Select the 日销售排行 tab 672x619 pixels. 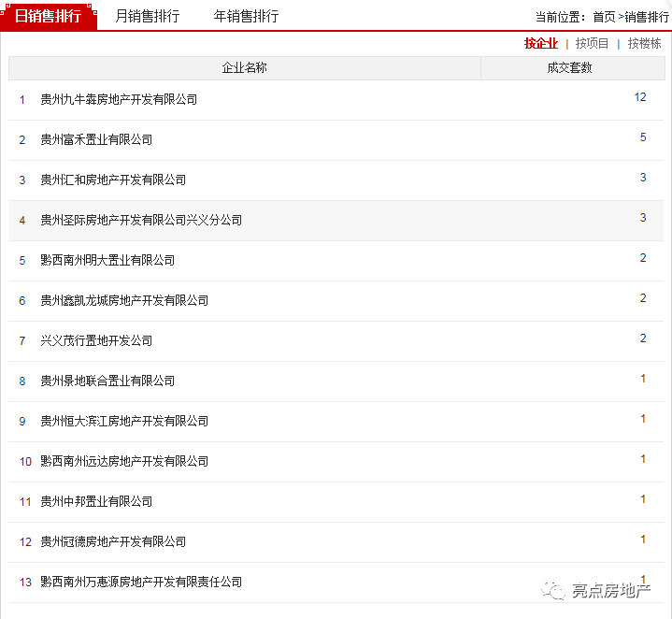point(49,16)
